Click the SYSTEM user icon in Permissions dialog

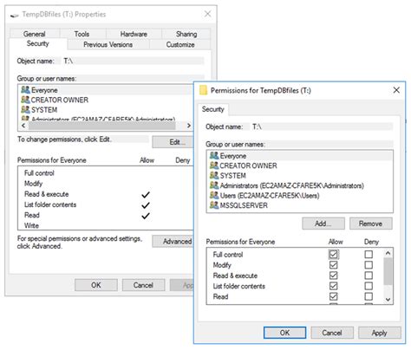pos(214,176)
